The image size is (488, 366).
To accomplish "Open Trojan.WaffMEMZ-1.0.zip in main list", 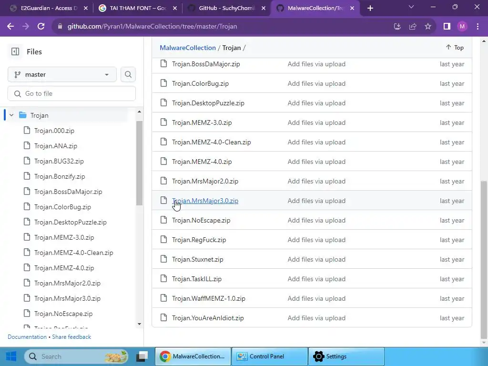I will [x=209, y=298].
